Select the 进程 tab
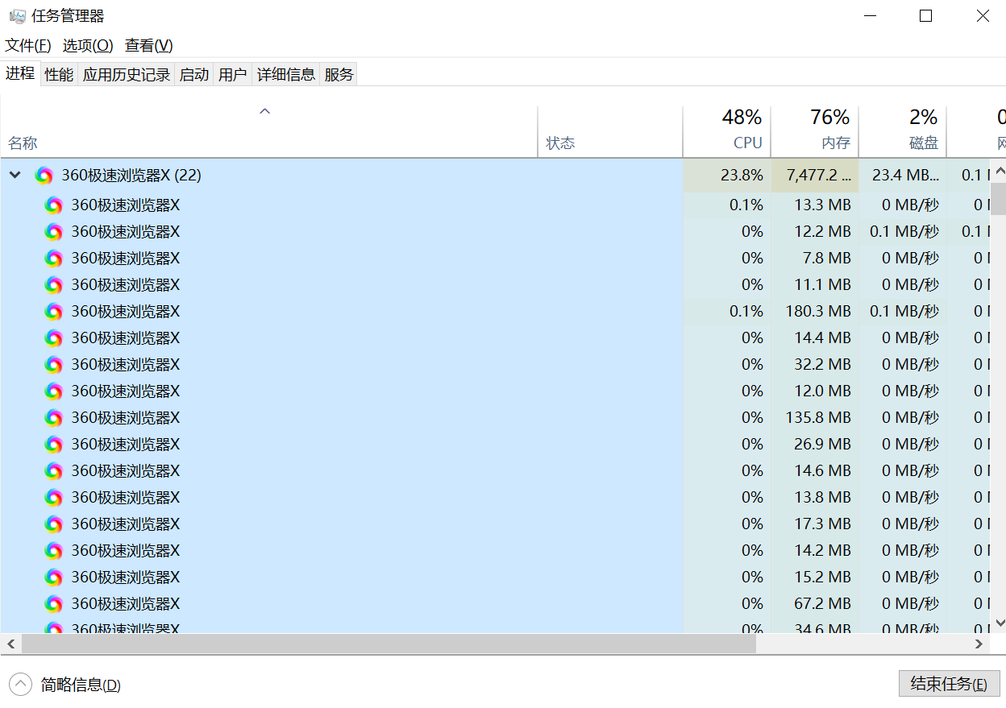The image size is (1006, 708). [21, 74]
